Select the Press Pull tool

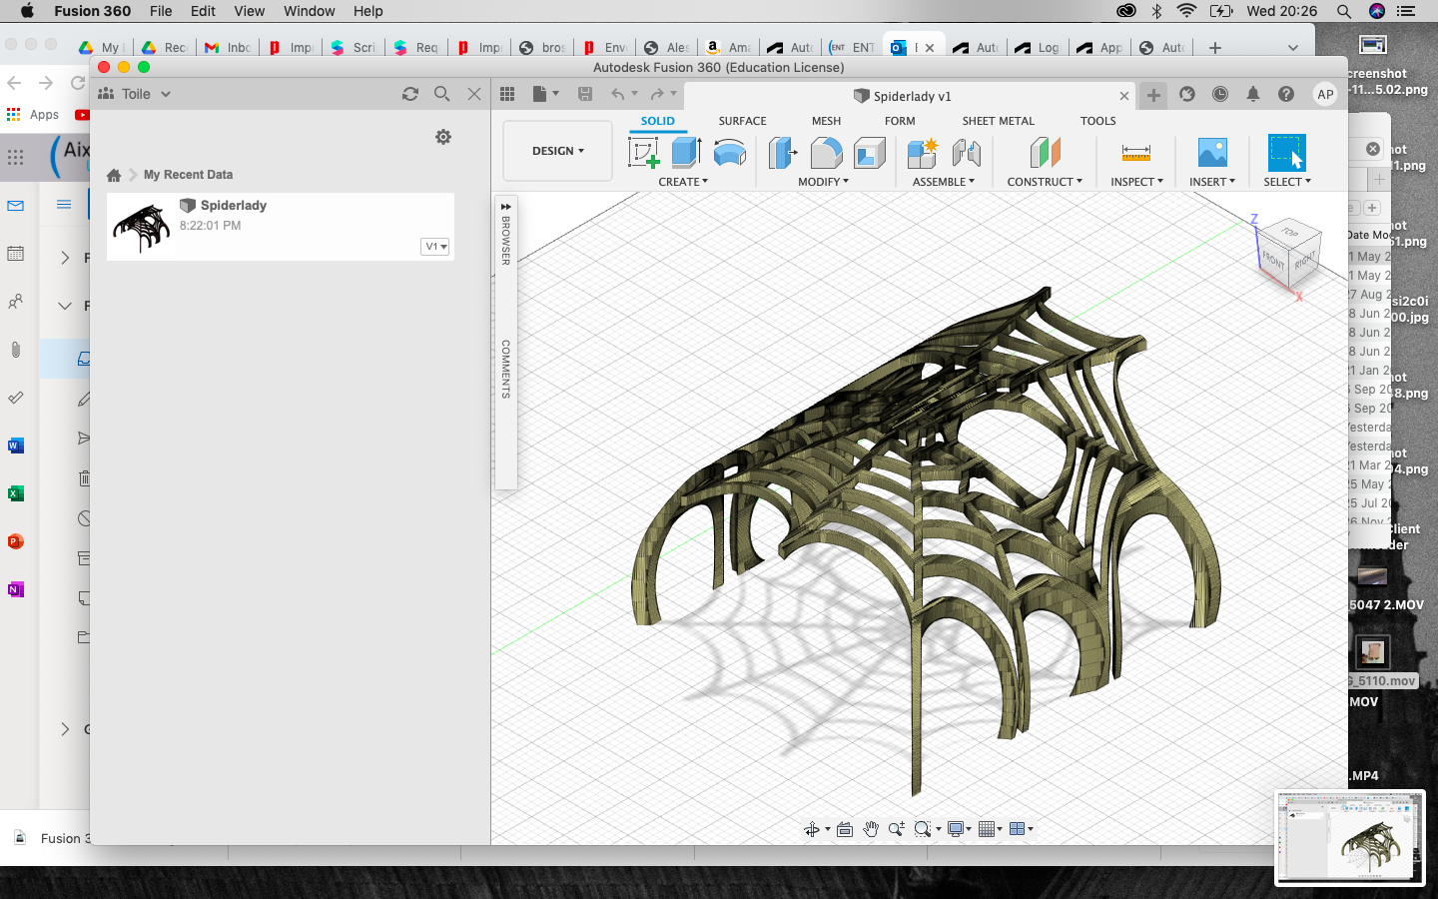point(783,153)
